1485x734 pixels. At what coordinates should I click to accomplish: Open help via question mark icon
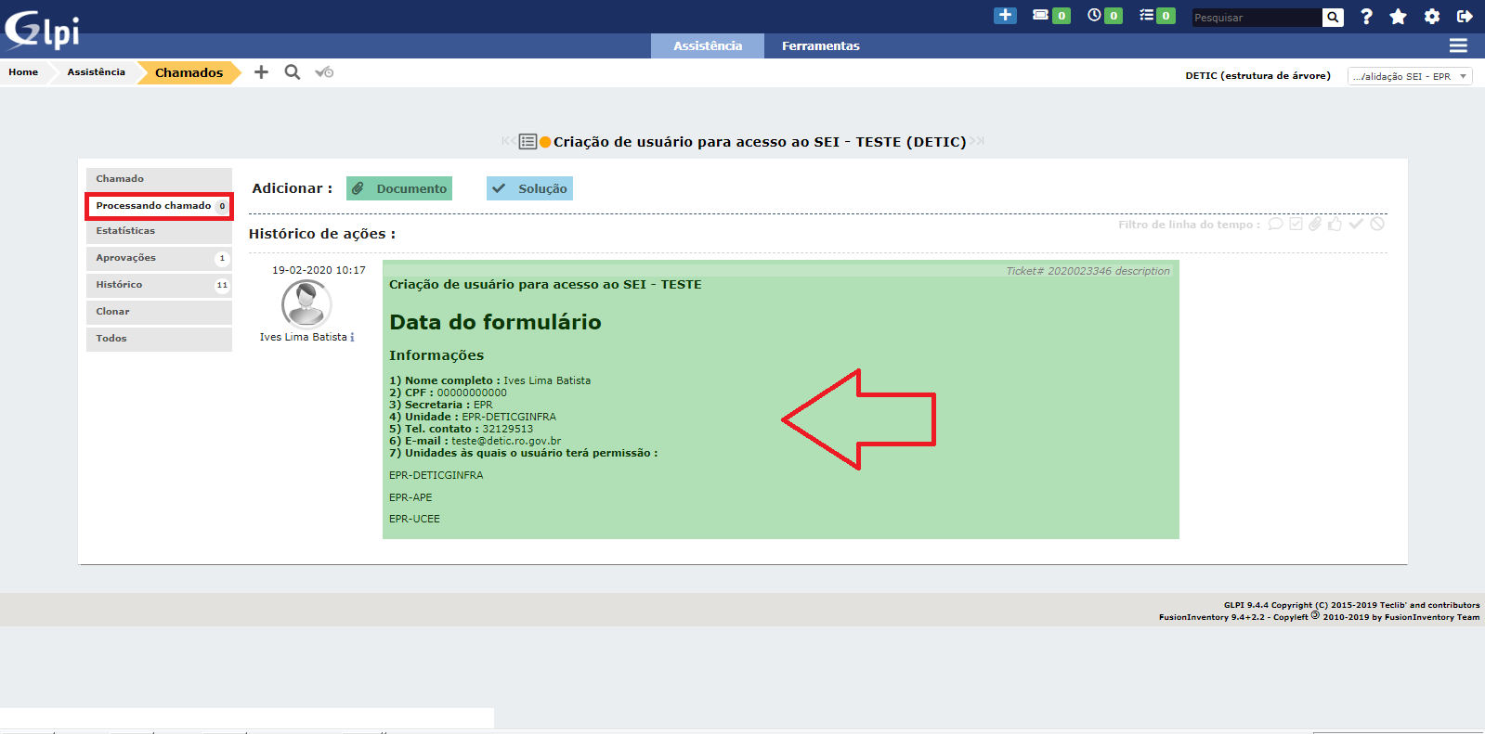(x=1366, y=17)
